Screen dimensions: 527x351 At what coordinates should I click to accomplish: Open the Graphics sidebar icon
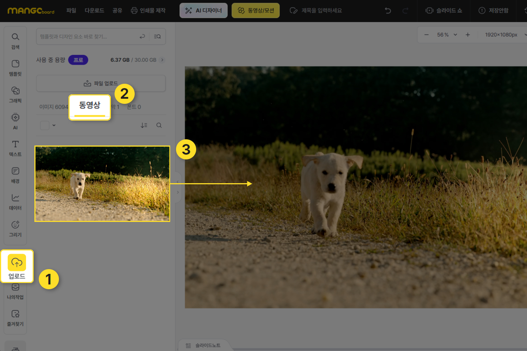[x=15, y=94]
